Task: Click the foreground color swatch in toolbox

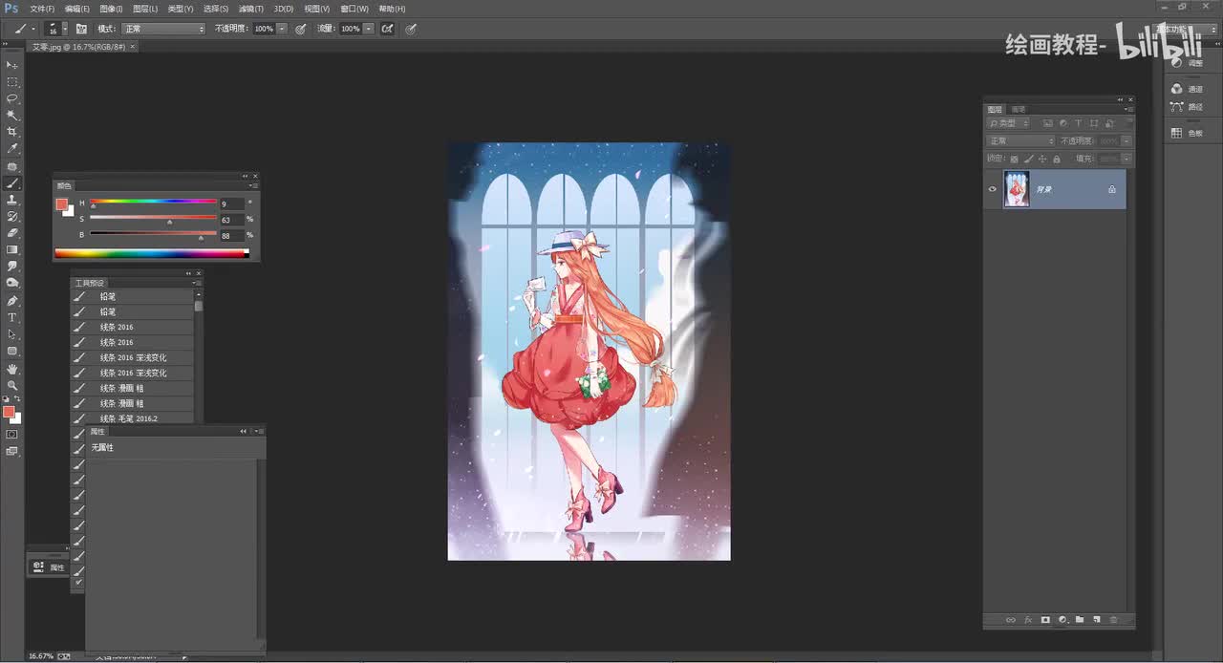Action: [x=9, y=412]
